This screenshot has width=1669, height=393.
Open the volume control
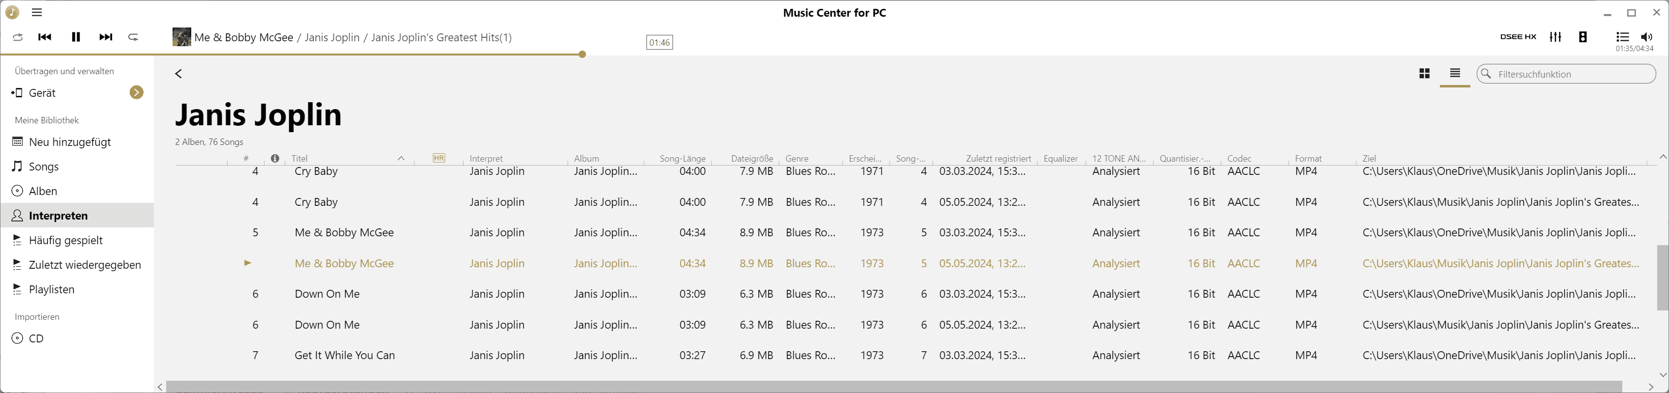coord(1646,37)
